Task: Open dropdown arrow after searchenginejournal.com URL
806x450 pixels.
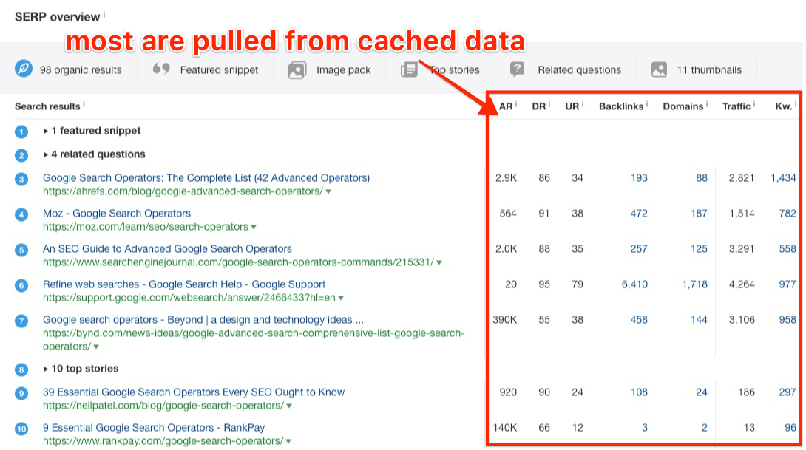Action: click(439, 263)
